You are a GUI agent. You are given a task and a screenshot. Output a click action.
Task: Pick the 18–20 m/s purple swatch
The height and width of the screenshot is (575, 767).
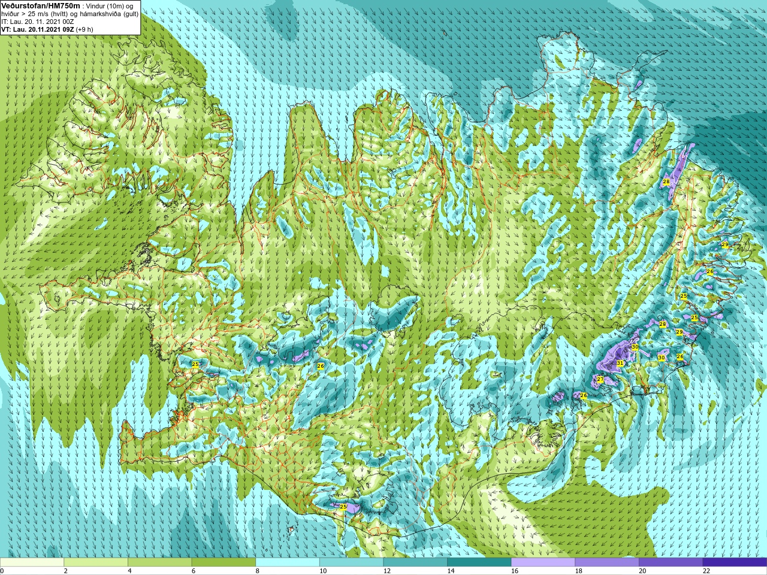pyautogui.click(x=607, y=562)
